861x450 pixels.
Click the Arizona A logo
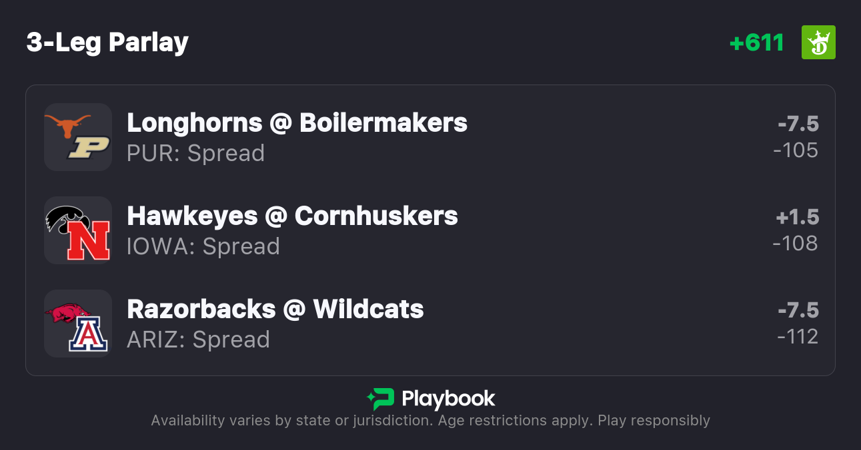pos(88,335)
